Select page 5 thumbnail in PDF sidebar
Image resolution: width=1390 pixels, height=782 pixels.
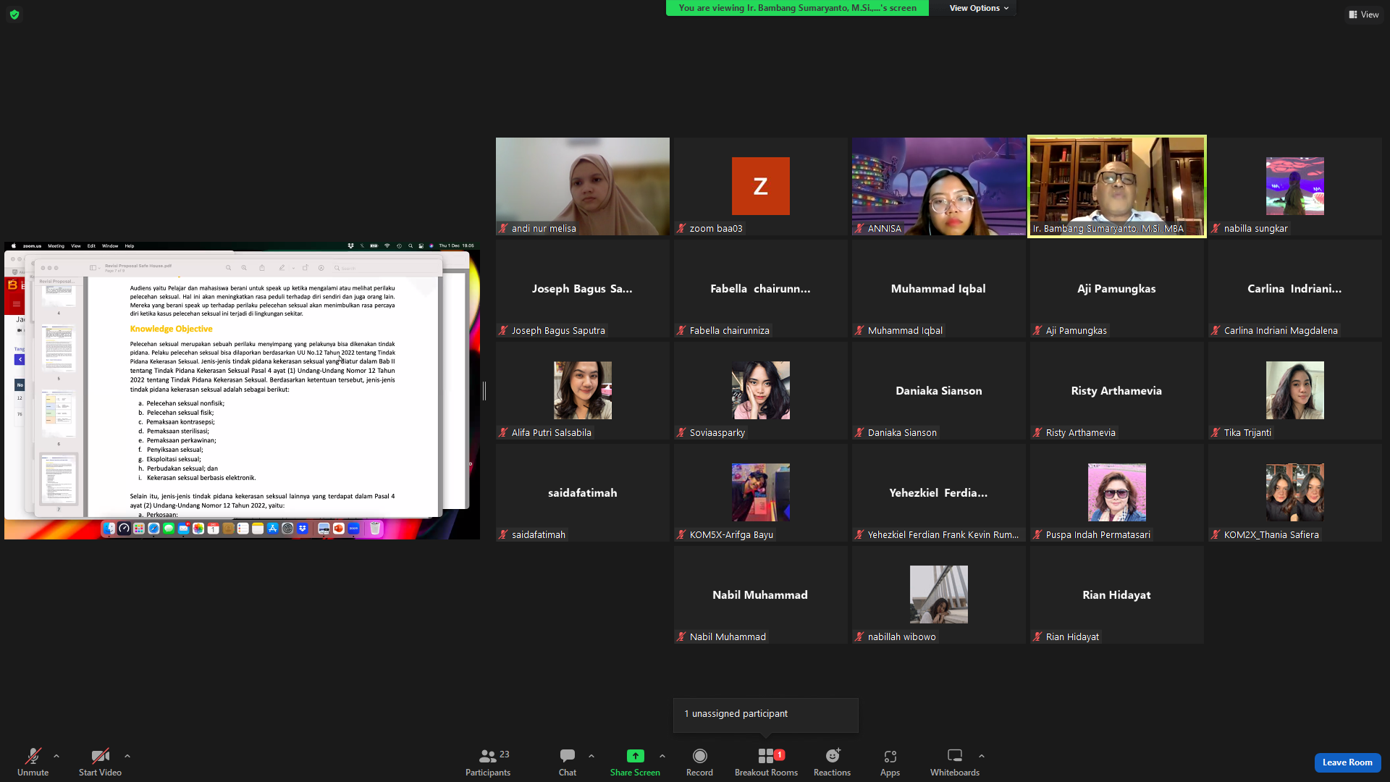(59, 348)
